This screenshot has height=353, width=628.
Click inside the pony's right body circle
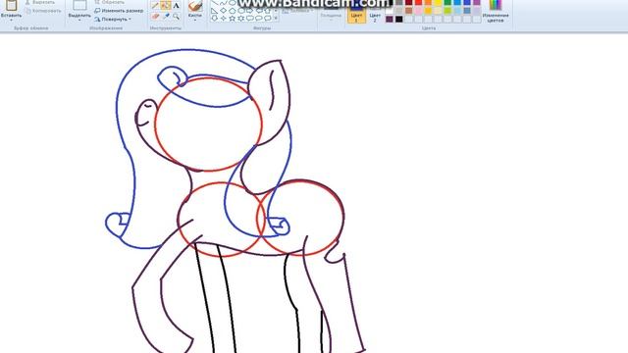point(301,218)
